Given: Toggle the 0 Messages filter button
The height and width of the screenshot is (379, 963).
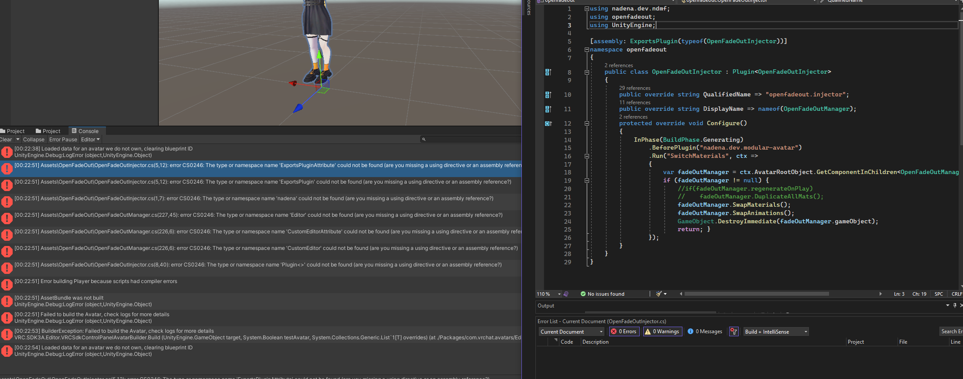Looking at the screenshot, I should tap(705, 332).
